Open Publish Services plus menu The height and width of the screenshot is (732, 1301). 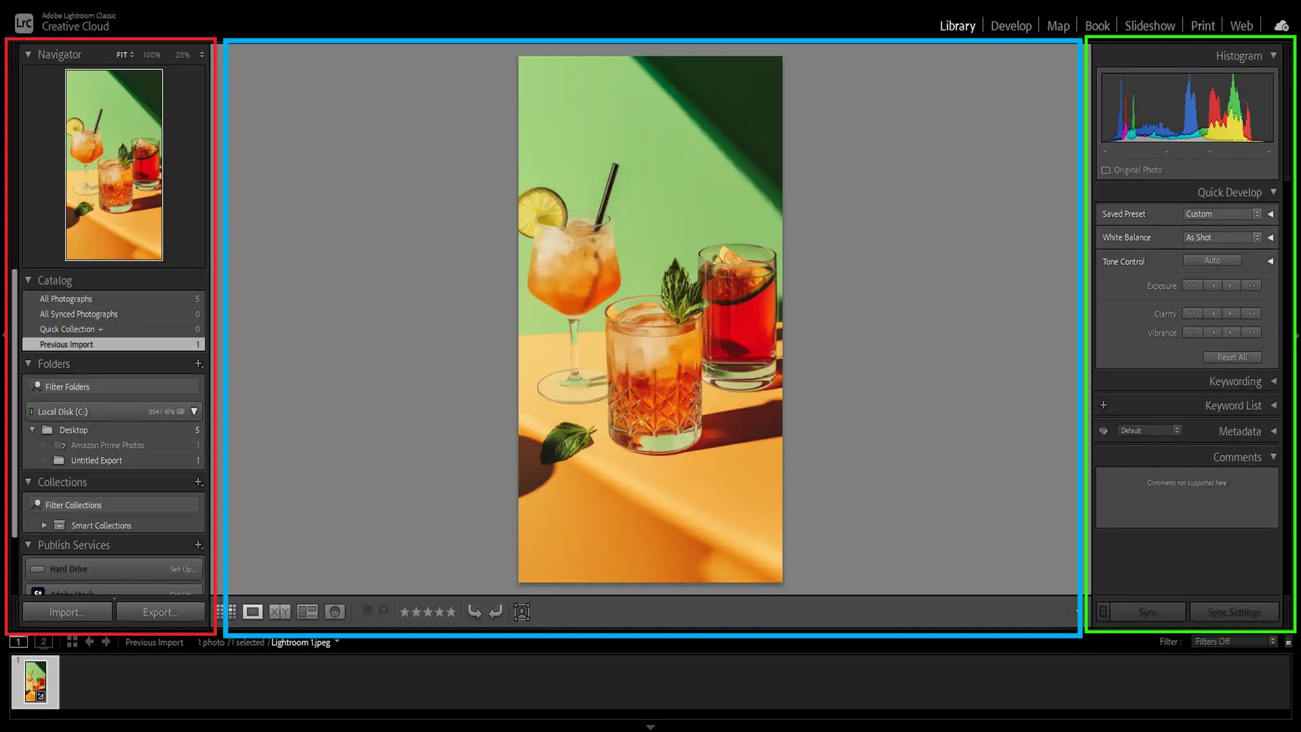tap(199, 545)
